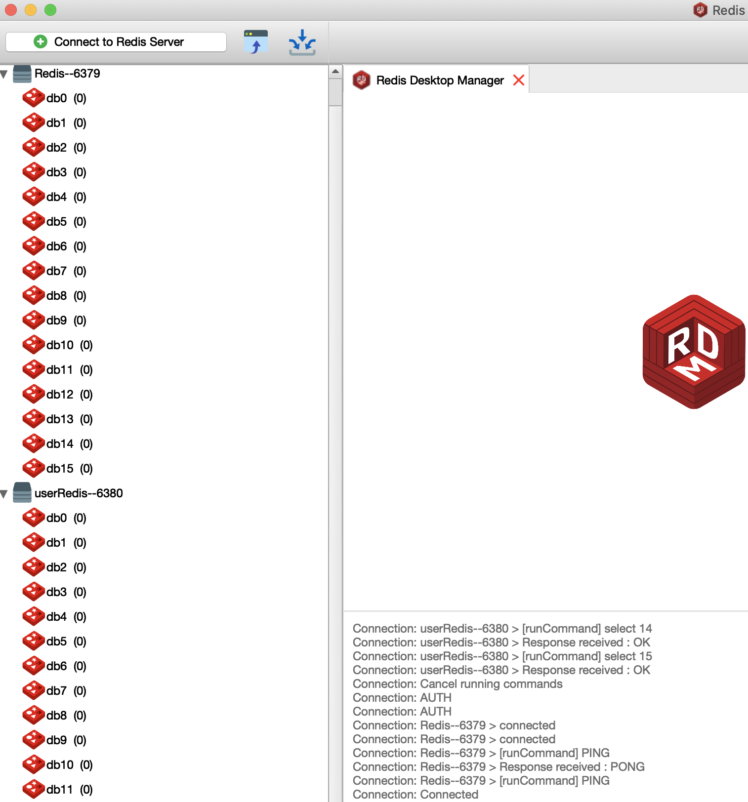Click the db8 icon under Redis--6379

pos(34,295)
